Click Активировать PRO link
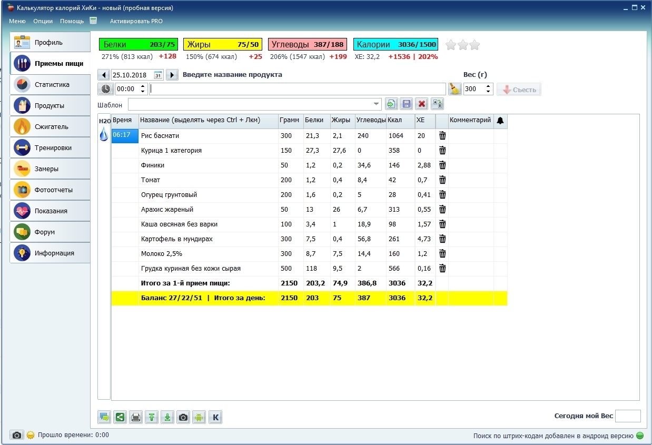 pos(136,21)
